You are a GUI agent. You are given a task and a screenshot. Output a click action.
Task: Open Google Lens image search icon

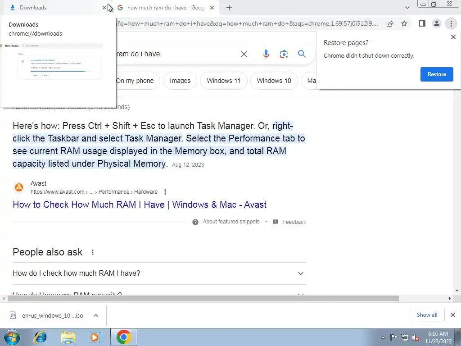(x=284, y=54)
